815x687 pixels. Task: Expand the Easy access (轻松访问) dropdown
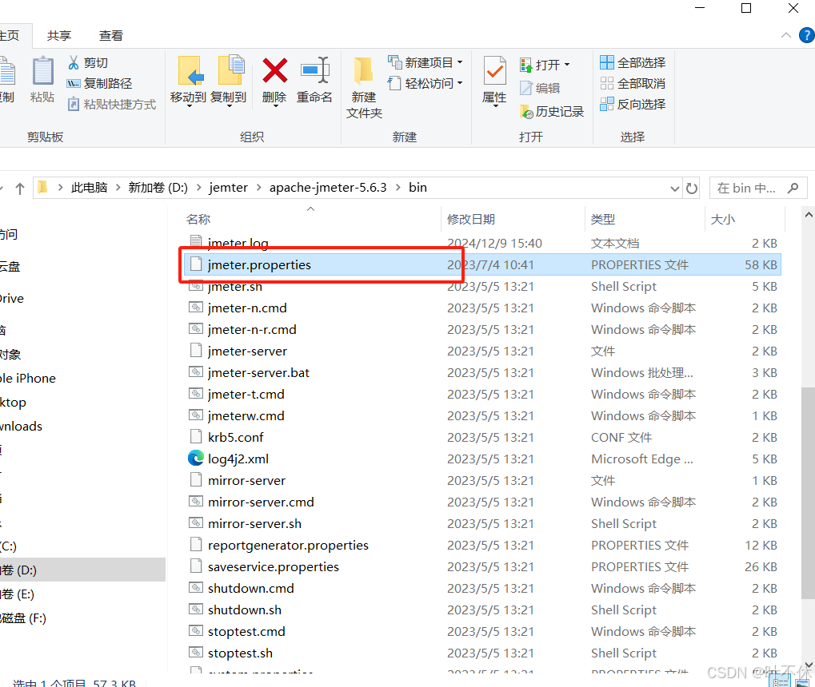(460, 83)
